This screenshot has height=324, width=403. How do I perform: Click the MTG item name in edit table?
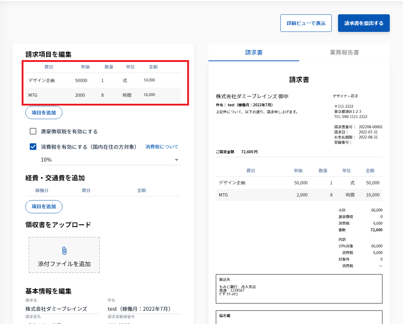point(33,95)
